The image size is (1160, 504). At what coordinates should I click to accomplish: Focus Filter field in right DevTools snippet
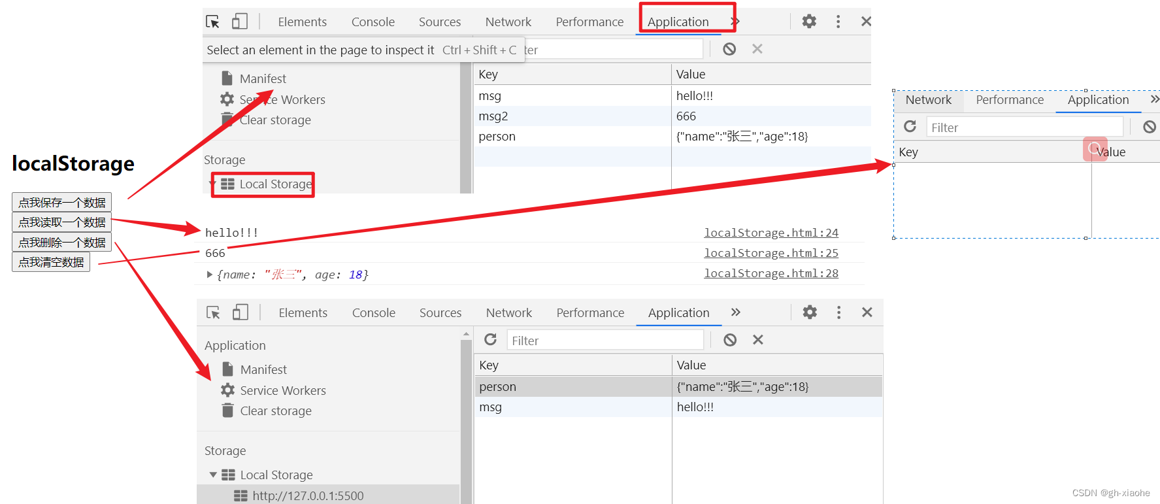(x=1025, y=127)
